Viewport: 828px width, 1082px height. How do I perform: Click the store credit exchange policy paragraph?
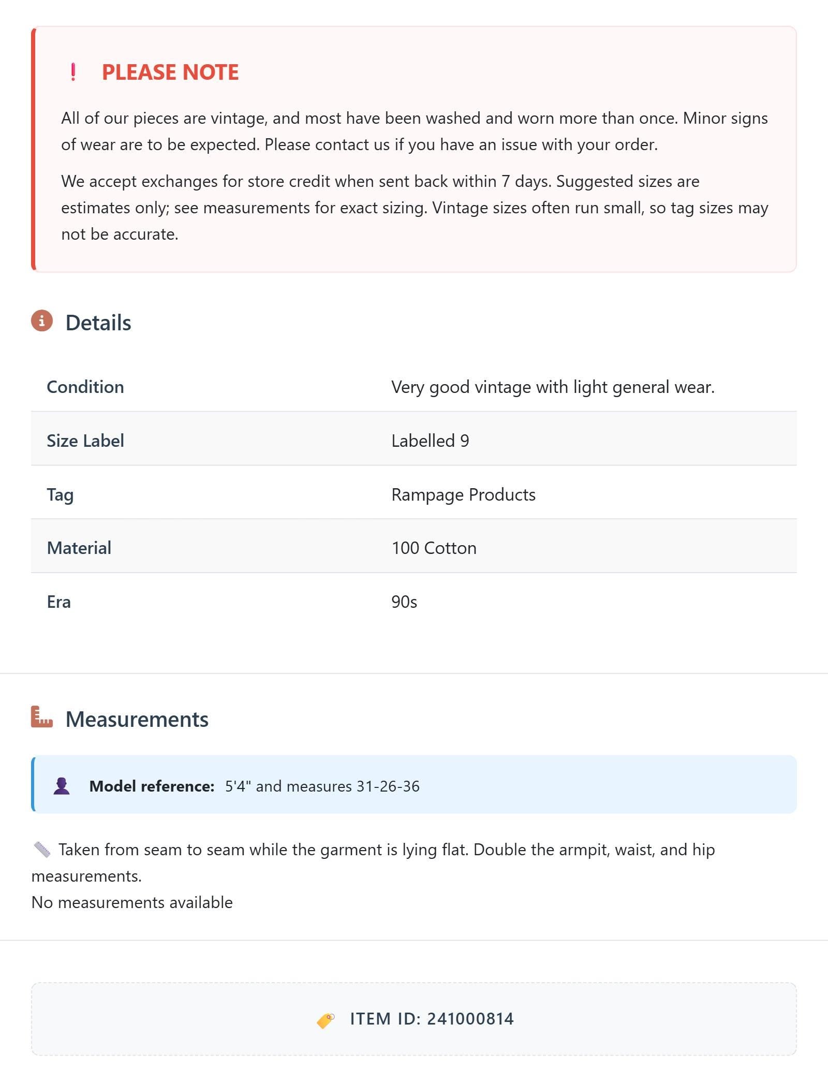pyautogui.click(x=415, y=208)
